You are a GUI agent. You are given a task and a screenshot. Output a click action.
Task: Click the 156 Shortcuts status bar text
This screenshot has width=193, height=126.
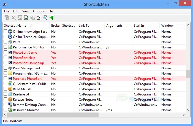coord(12,121)
